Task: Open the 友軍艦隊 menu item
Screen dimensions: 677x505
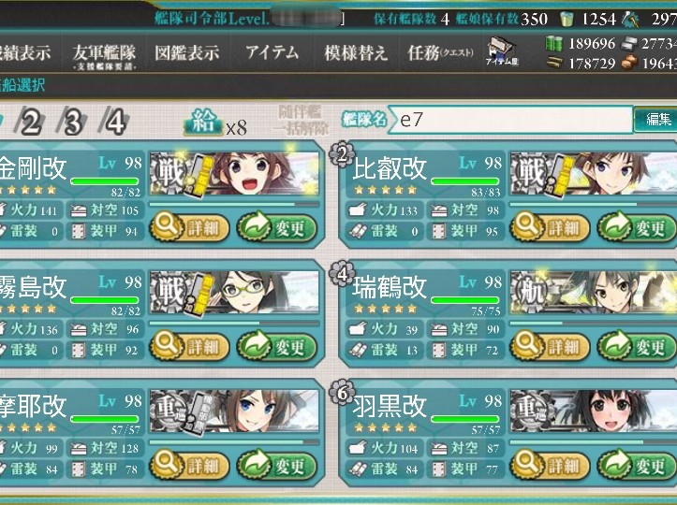Action: tap(104, 55)
